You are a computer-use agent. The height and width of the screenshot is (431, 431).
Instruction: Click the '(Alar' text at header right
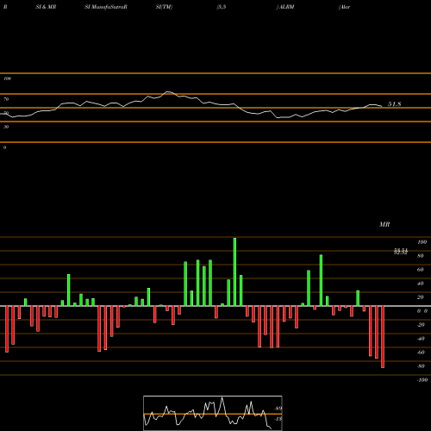click(x=344, y=7)
